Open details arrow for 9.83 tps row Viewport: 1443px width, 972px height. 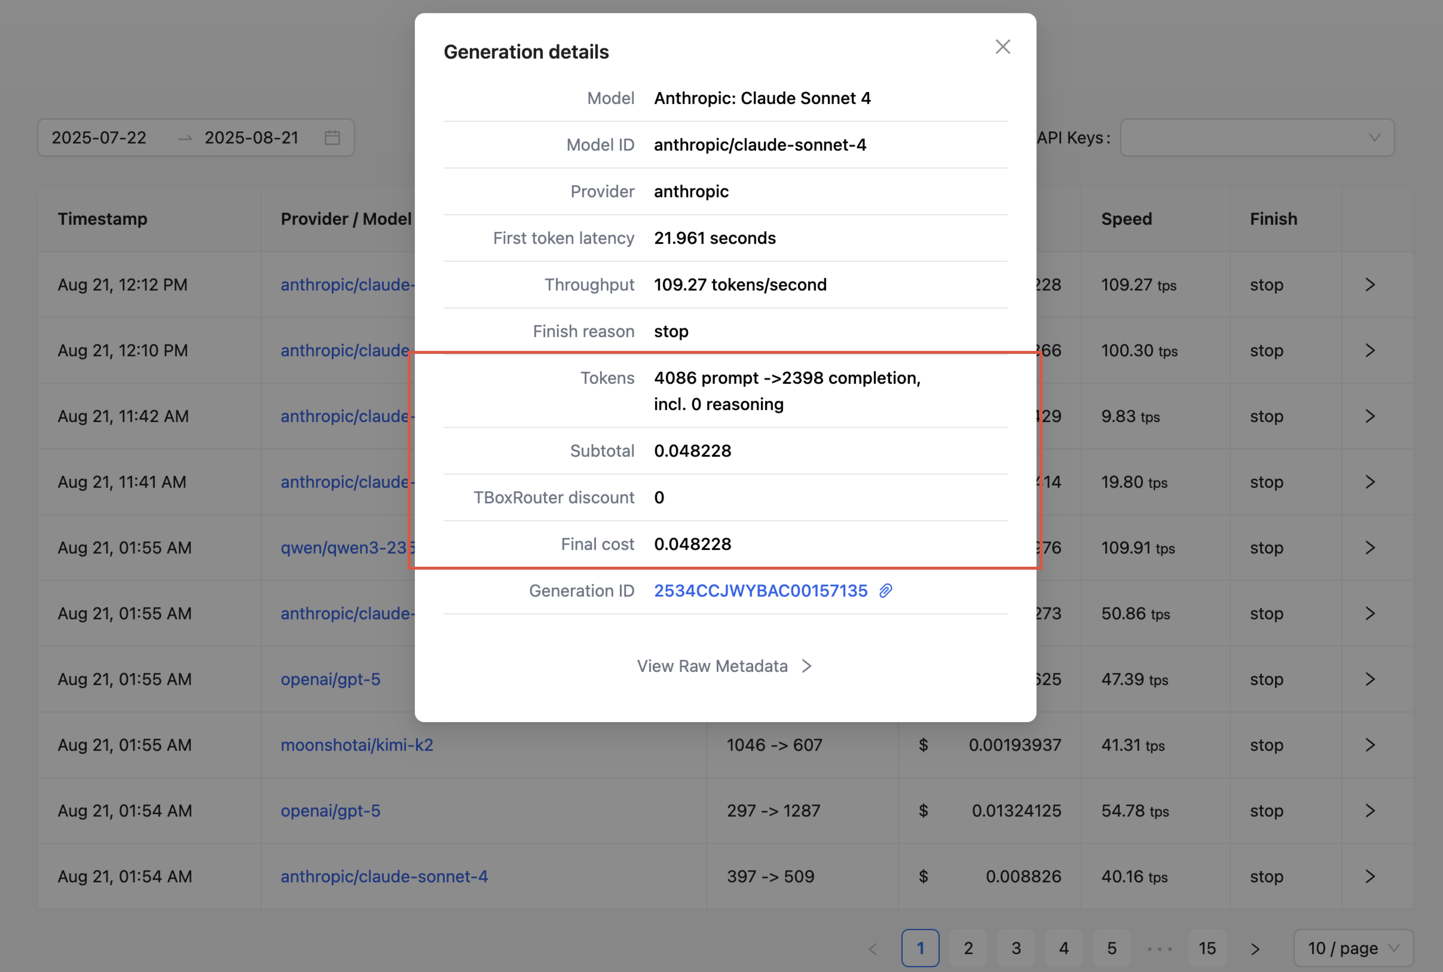[x=1370, y=417]
